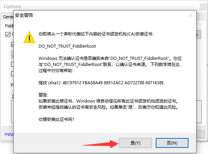The image size is (208, 154).
Task: Close the 安全警告 dialog with its X
Action: click(190, 15)
